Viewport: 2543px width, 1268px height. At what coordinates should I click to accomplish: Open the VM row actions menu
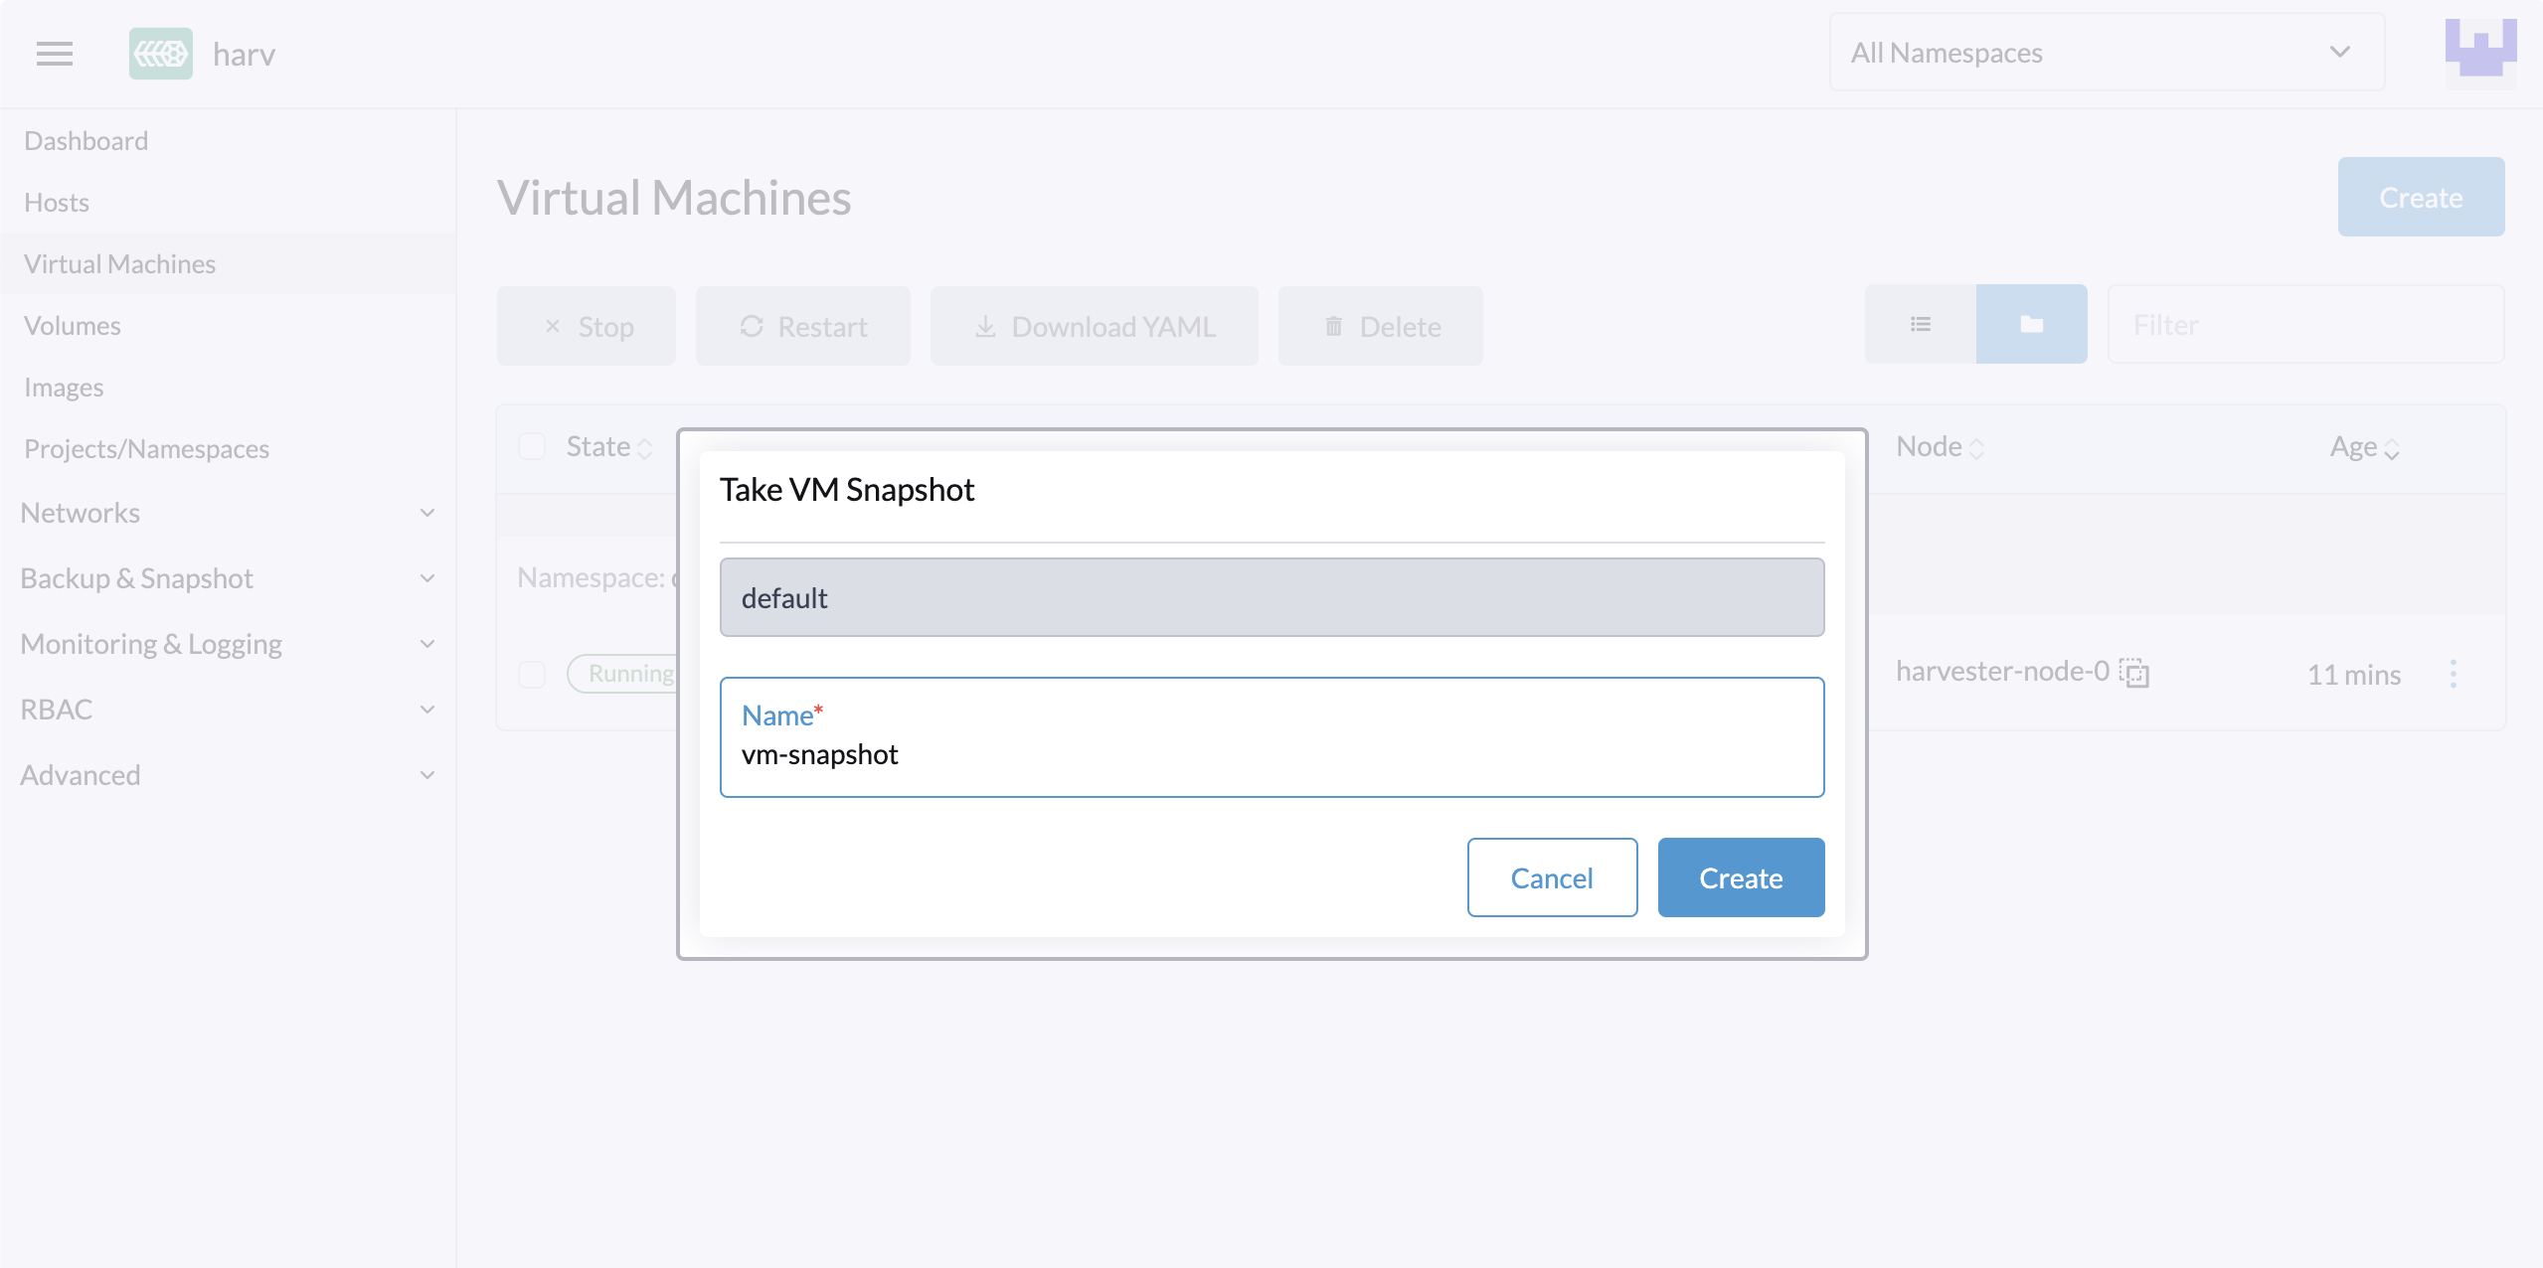click(2453, 674)
